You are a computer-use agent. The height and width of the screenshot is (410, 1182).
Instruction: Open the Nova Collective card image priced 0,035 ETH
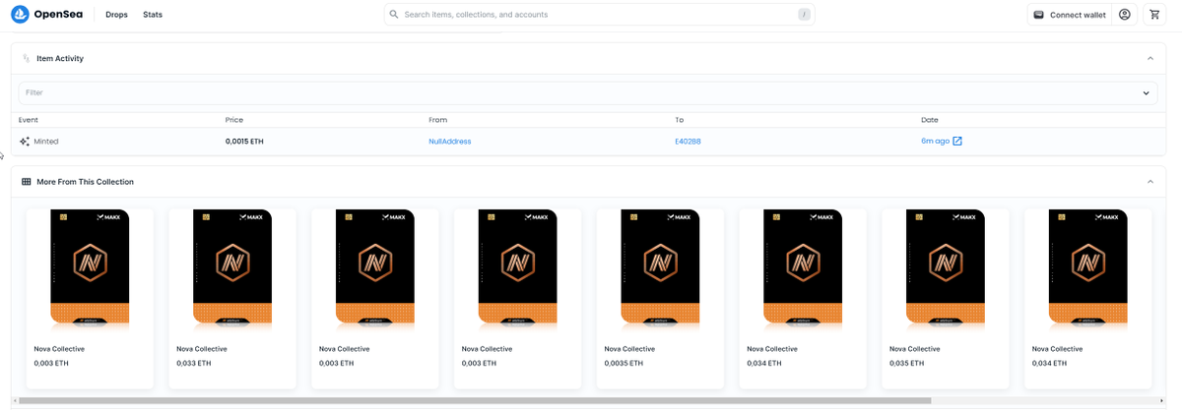(946, 267)
